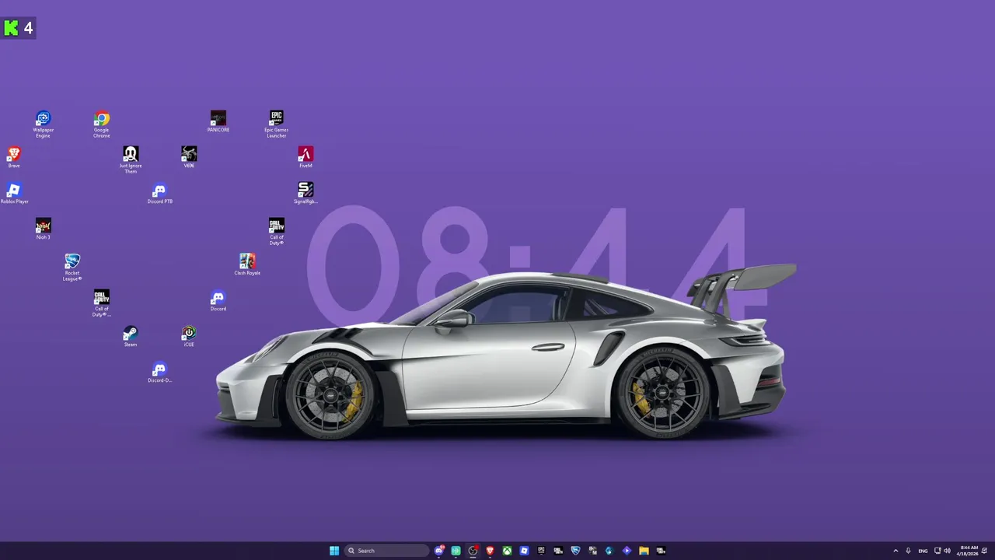Click the Clash Royale desktop icon
The image size is (995, 560).
pyautogui.click(x=247, y=264)
